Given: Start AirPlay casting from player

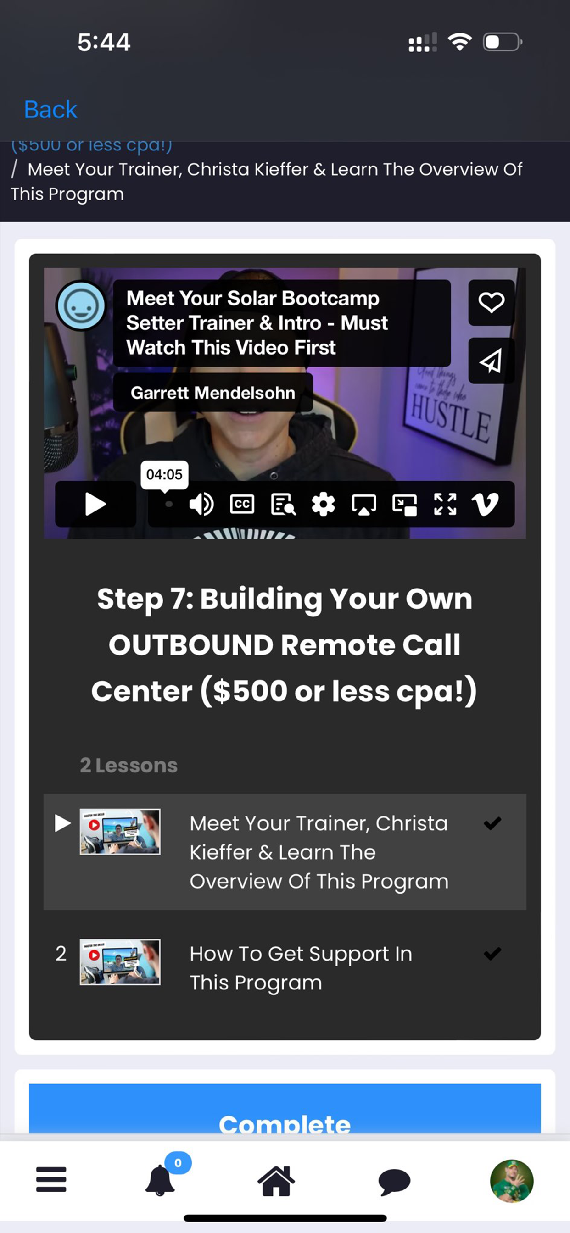Looking at the screenshot, I should (x=364, y=505).
